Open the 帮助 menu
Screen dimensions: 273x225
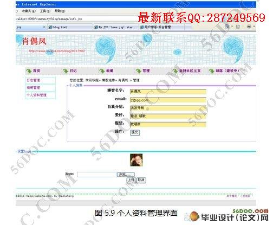pyautogui.click(x=60, y=11)
